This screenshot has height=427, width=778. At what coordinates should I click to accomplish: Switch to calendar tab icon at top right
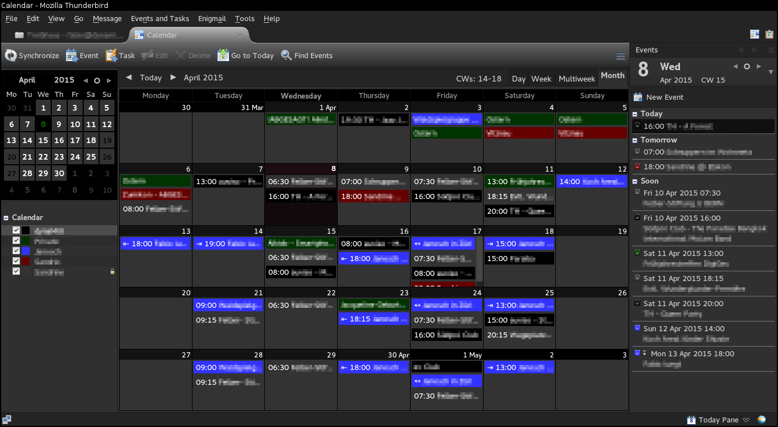[754, 34]
